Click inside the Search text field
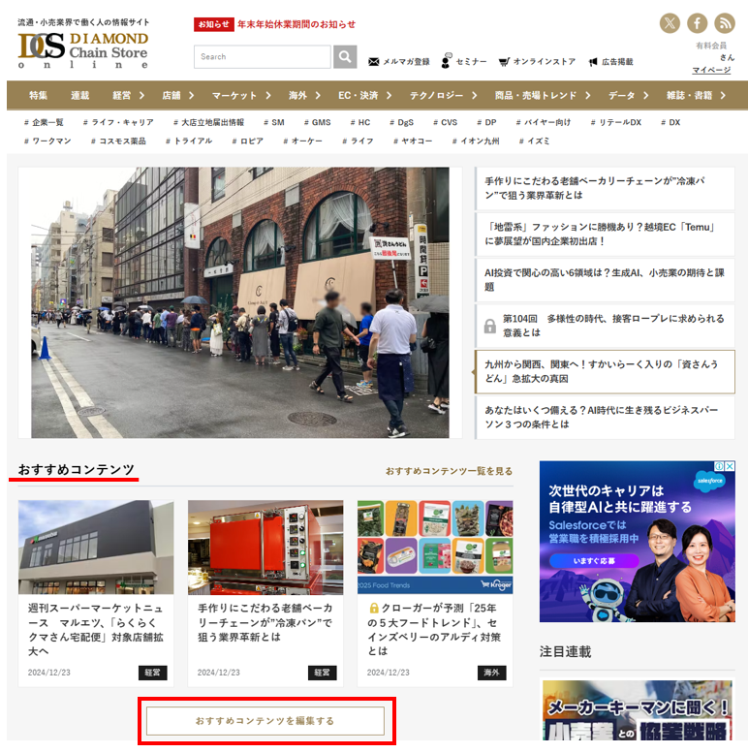 point(262,57)
